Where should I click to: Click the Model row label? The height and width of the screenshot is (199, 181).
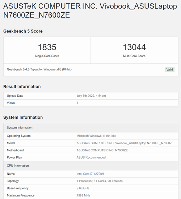(11, 143)
